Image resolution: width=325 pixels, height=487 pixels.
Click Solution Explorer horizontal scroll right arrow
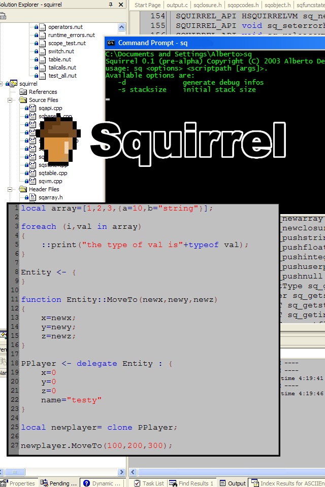tap(121, 472)
